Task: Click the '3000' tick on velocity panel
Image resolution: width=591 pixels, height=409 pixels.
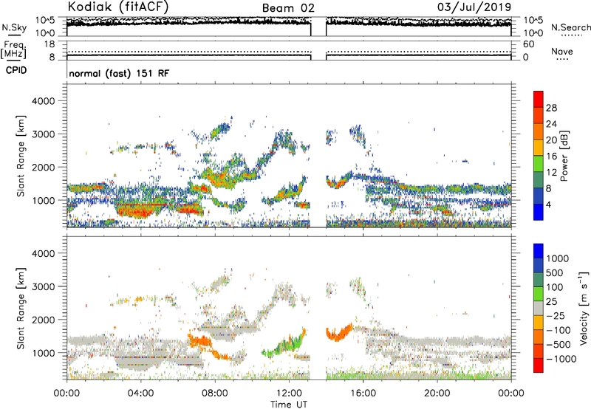Action: [x=44, y=286]
